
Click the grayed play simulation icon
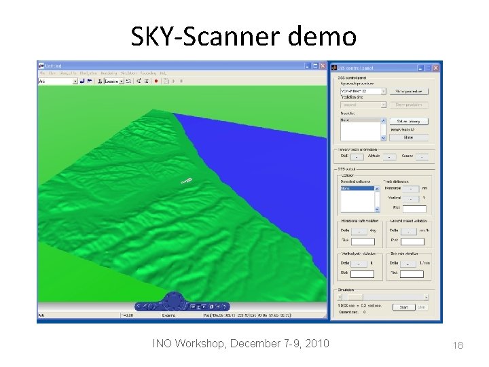[174, 81]
